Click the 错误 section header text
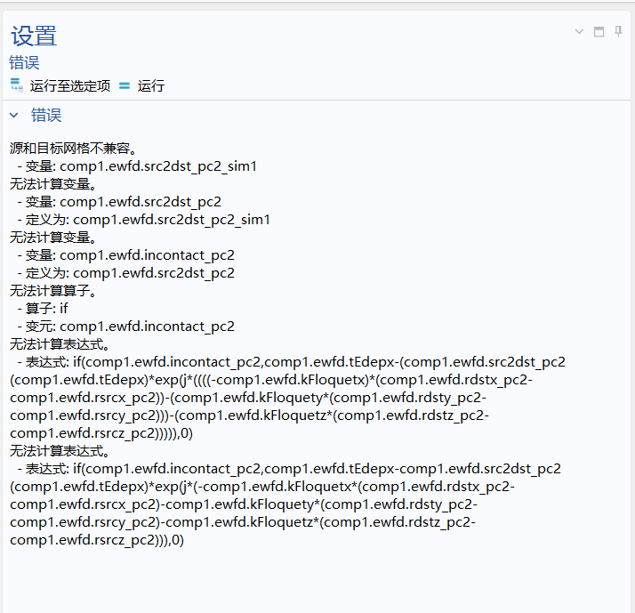The image size is (635, 613). tap(46, 115)
